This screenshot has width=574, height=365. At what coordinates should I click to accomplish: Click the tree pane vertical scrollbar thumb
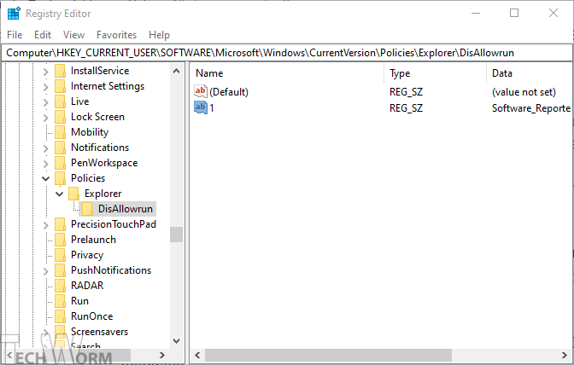(x=177, y=235)
